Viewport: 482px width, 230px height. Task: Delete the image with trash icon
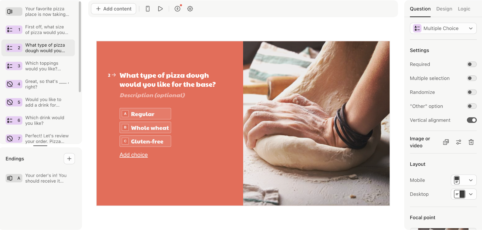coord(471,142)
